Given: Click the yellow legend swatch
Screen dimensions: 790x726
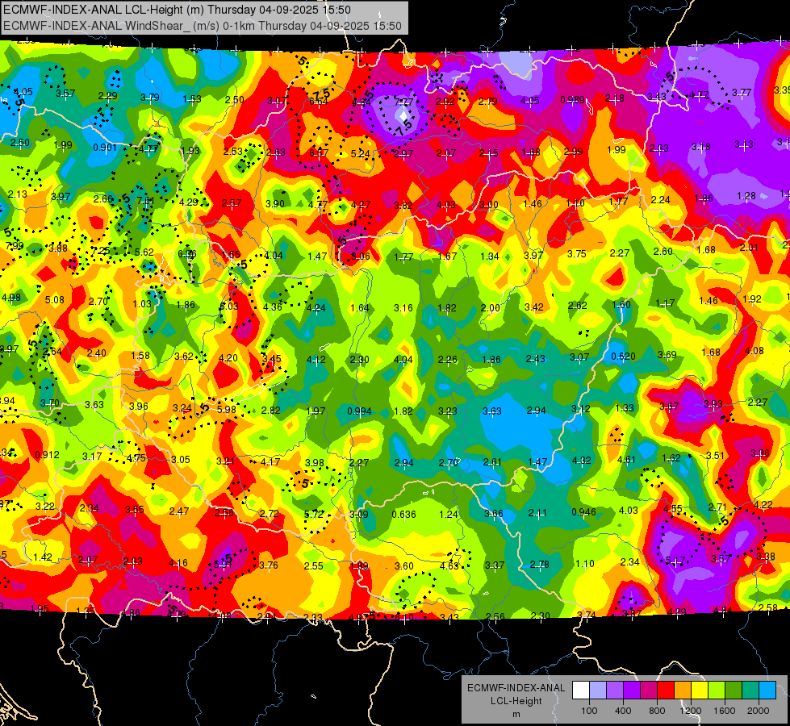Looking at the screenshot, I should point(700,691).
